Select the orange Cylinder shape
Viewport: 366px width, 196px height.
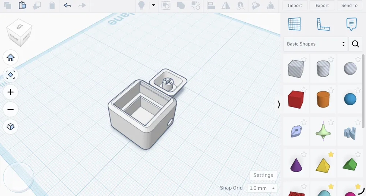pyautogui.click(x=323, y=99)
